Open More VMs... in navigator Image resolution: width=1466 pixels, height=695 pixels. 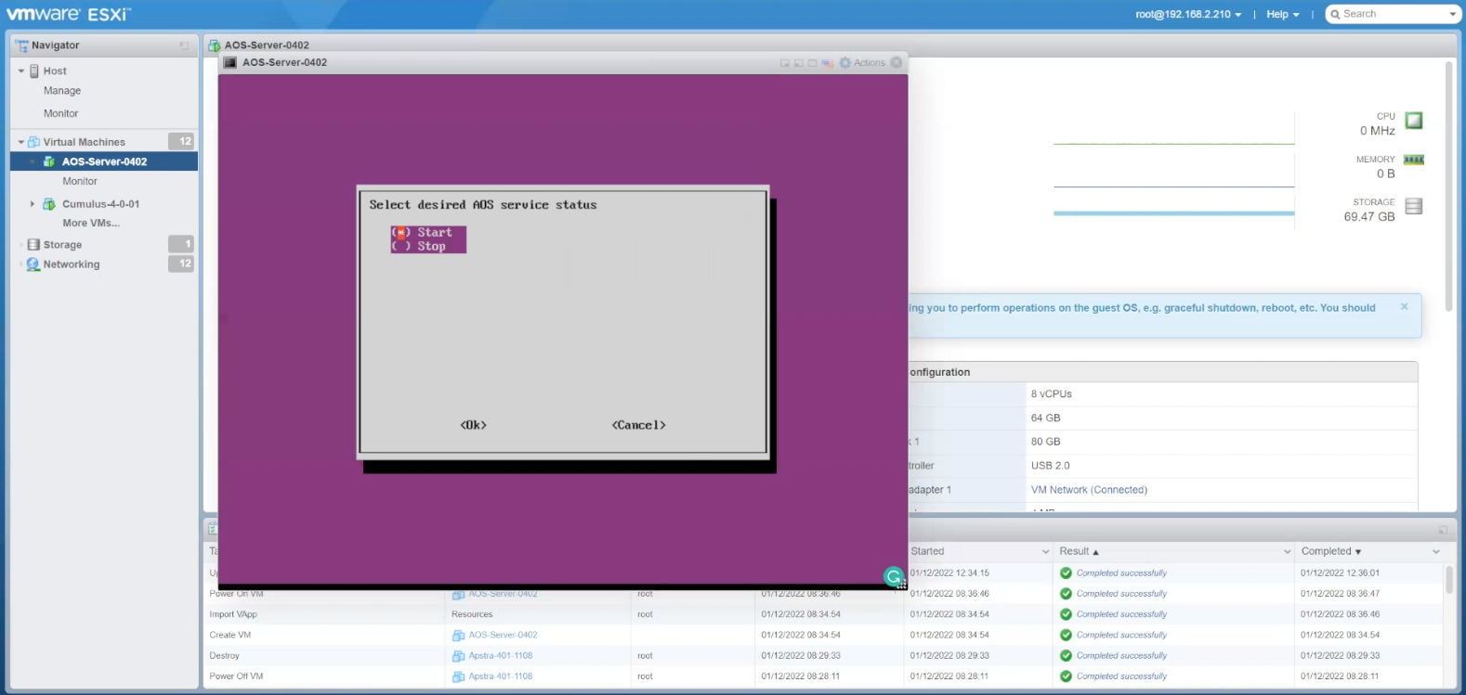tap(91, 224)
